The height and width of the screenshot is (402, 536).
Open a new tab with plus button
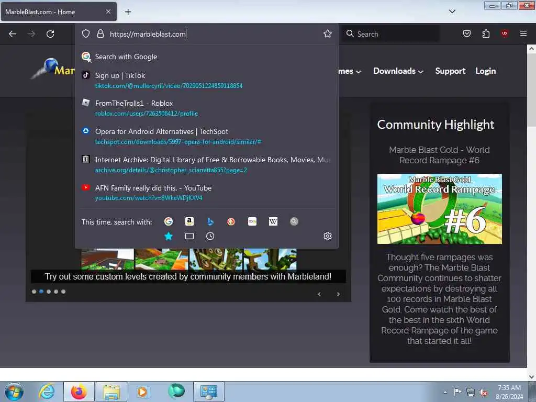128,12
